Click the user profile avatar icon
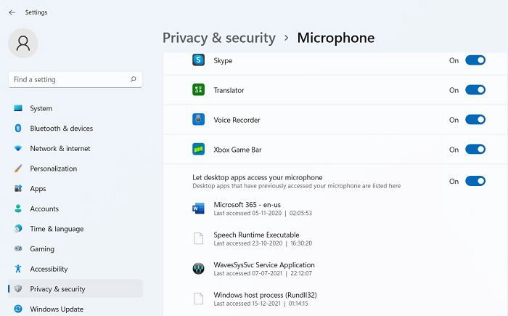Viewport: 508px width, 316px height. click(x=23, y=43)
